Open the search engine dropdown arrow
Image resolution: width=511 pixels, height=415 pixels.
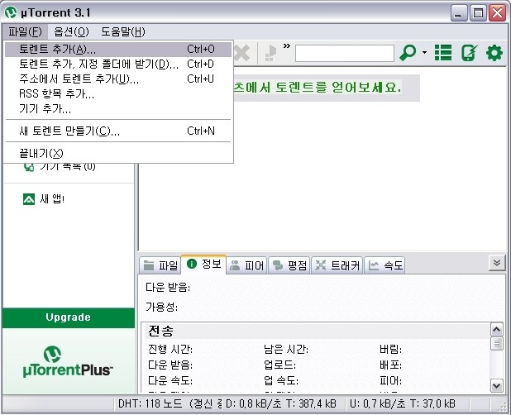pos(424,52)
